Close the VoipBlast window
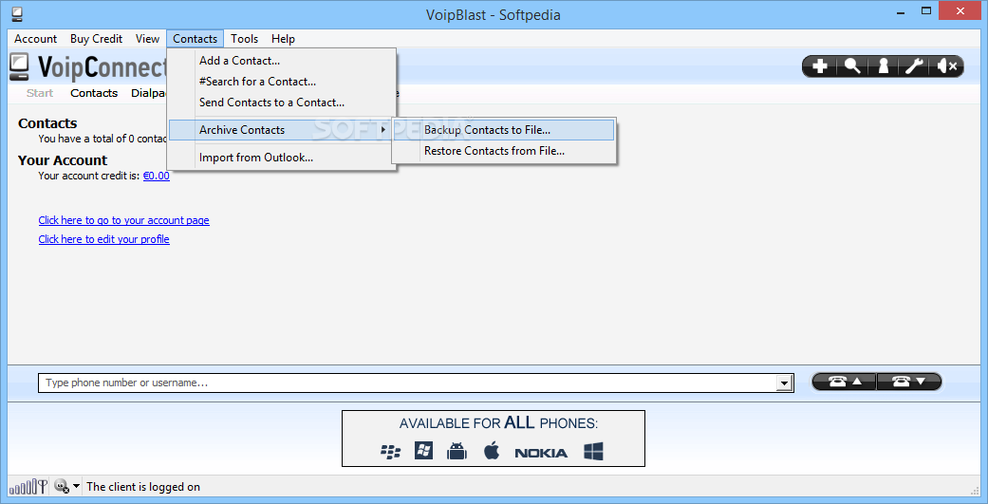The height and width of the screenshot is (504, 988). click(x=960, y=10)
